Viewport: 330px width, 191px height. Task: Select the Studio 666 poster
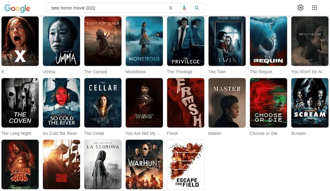pos(20,164)
